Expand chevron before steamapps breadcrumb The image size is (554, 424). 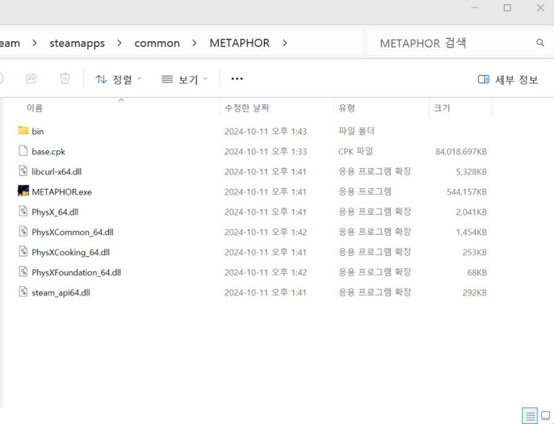[35, 43]
